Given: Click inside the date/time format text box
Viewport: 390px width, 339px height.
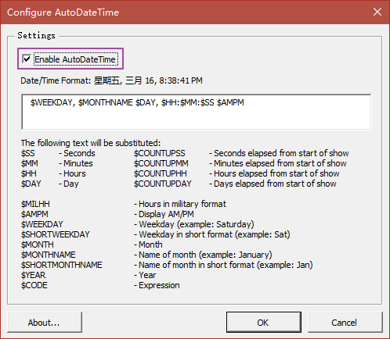Looking at the screenshot, I should point(197,112).
